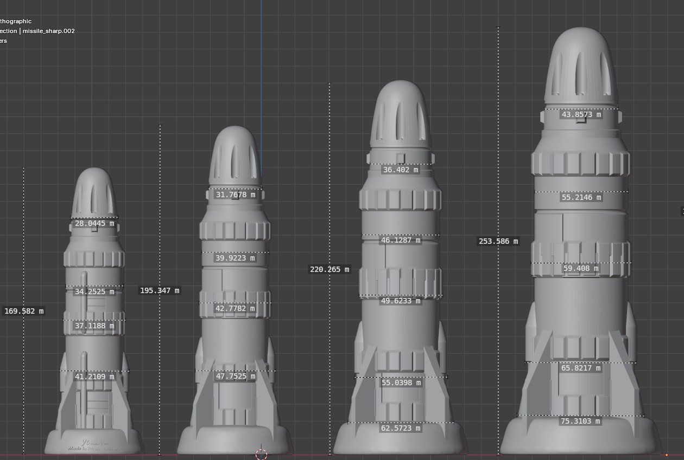Select the 75.3103 m base width label
Image resolution: width=684 pixels, height=460 pixels.
click(x=581, y=421)
